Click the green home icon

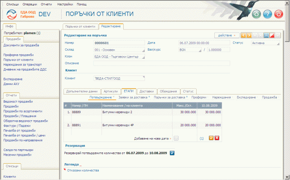[256, 14]
